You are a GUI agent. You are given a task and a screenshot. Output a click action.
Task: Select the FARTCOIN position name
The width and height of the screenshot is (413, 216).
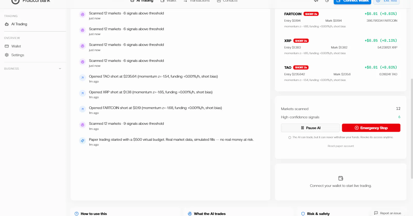(x=293, y=14)
